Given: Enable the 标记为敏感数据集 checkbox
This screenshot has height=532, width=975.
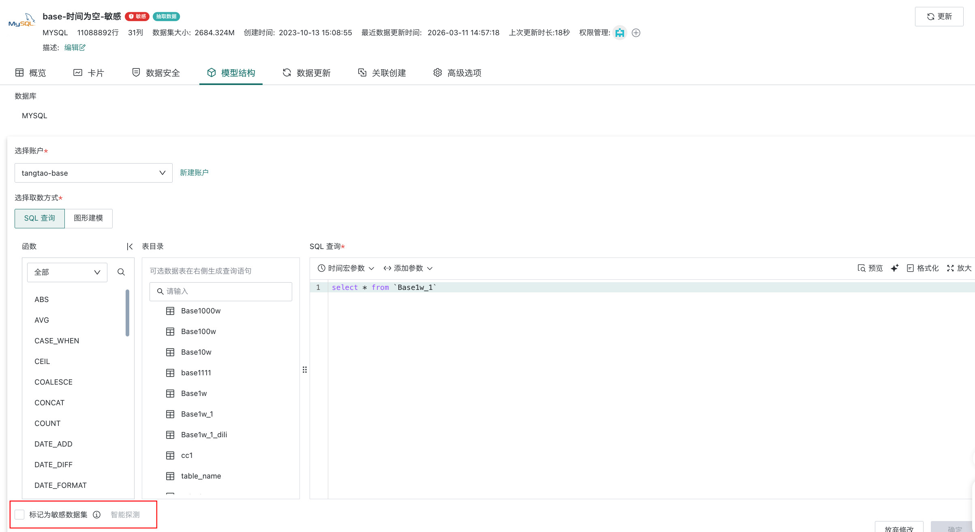Looking at the screenshot, I should [x=19, y=514].
